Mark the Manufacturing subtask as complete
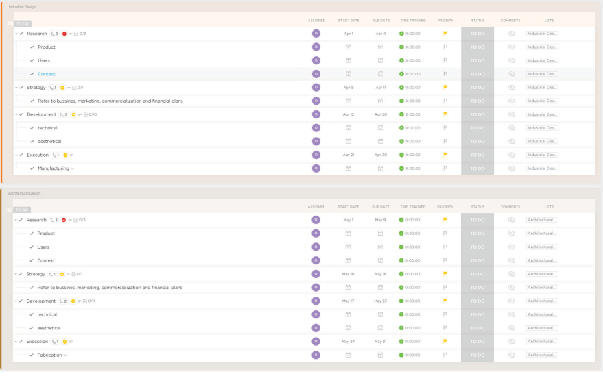Screen dimensions: 603x376 [x=32, y=168]
